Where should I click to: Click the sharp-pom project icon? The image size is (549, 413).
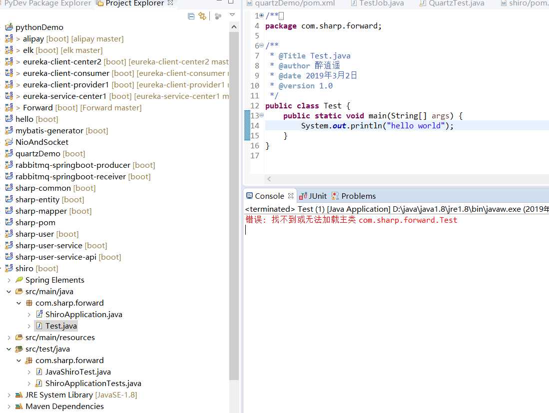point(9,222)
